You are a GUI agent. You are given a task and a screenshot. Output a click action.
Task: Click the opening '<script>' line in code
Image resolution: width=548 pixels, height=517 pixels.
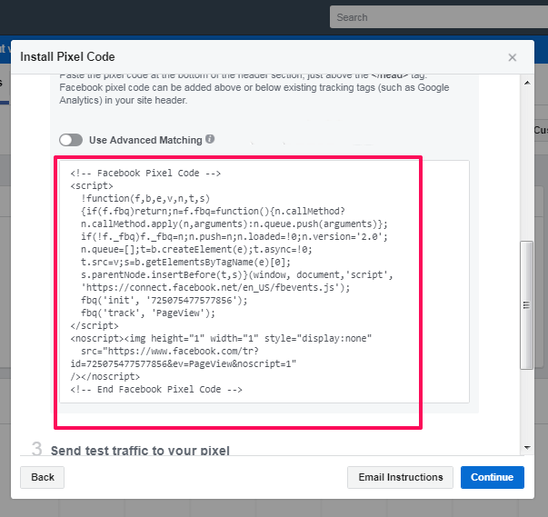click(x=92, y=186)
